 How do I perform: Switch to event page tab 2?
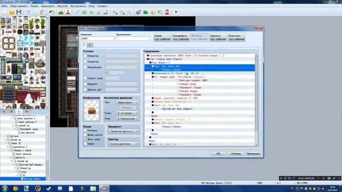90,45
